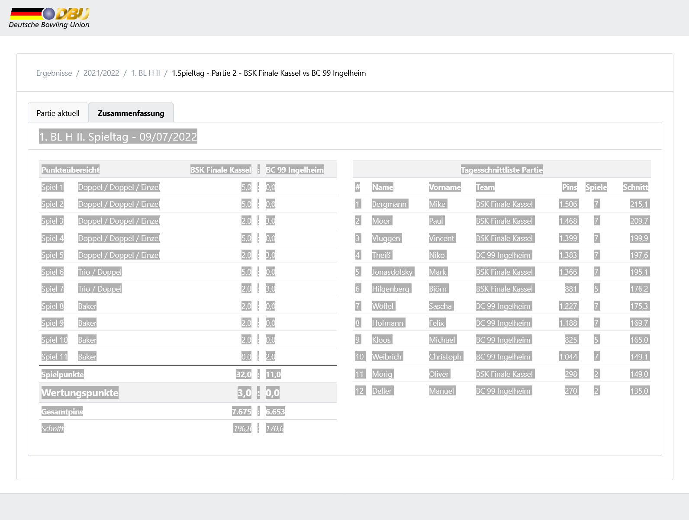
Task: Select player name Hofmann
Action: click(x=389, y=323)
